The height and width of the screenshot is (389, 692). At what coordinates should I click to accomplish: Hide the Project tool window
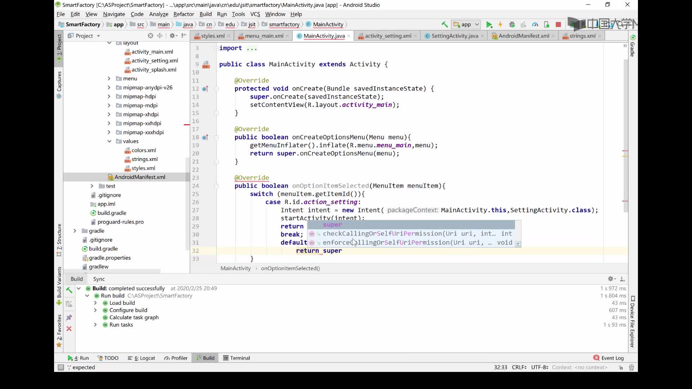click(x=184, y=36)
